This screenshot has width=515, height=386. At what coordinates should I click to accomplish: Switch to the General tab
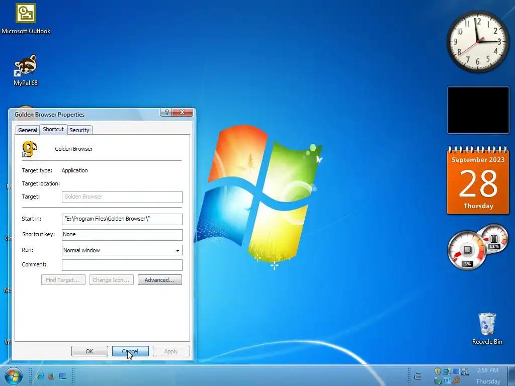pos(28,130)
